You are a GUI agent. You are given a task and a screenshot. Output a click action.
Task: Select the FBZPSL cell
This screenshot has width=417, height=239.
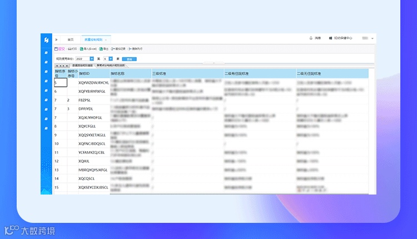94,100
